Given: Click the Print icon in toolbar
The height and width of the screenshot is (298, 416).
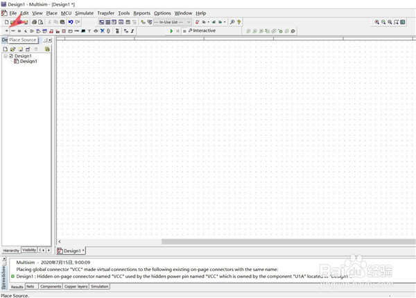Looking at the screenshot, I should [34, 22].
